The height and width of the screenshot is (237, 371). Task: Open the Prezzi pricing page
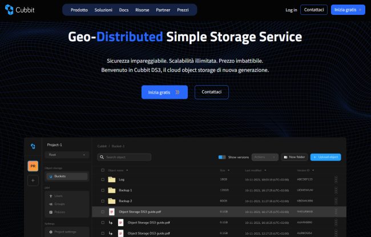pos(183,10)
